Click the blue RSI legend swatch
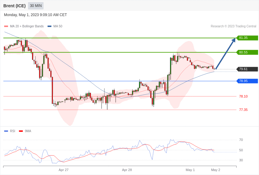Image resolution: width=259 pixels, height=175 pixels. (6, 131)
